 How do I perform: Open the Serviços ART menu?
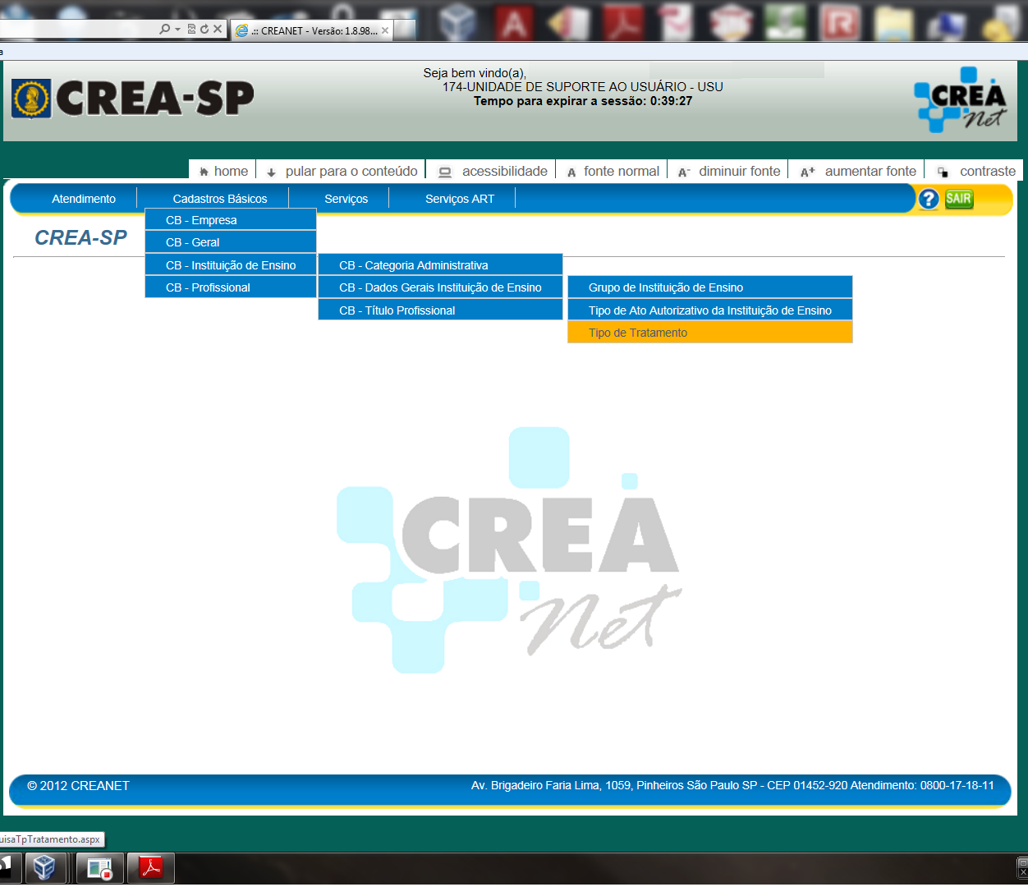tap(460, 199)
